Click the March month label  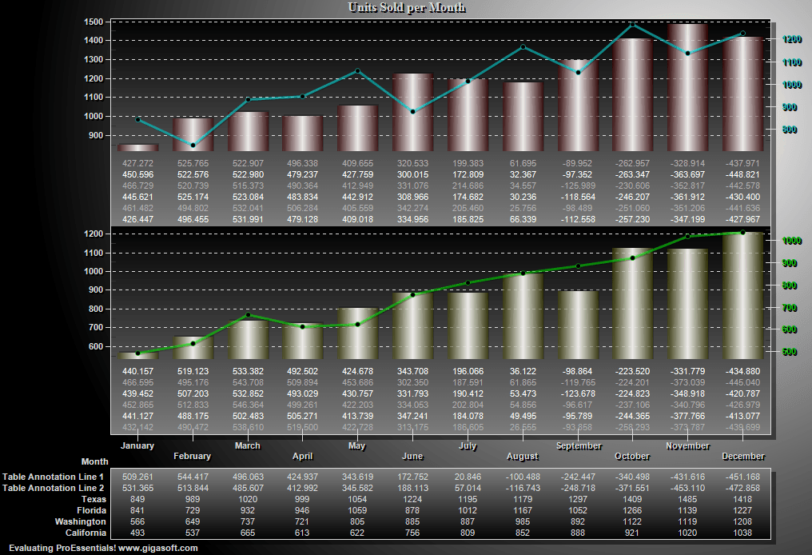[248, 445]
